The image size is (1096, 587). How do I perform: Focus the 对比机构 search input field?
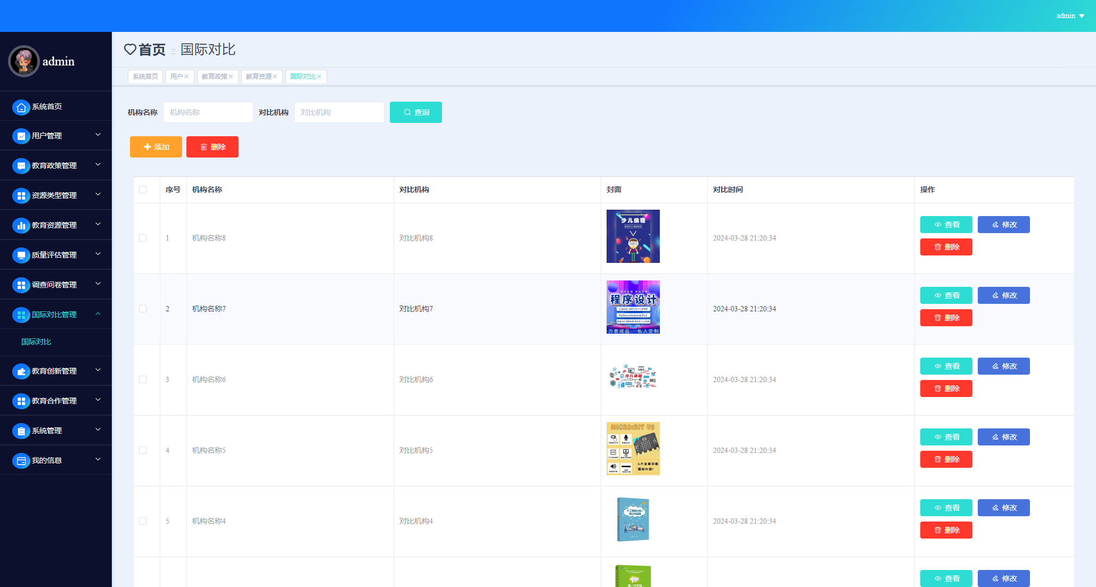[x=339, y=112]
